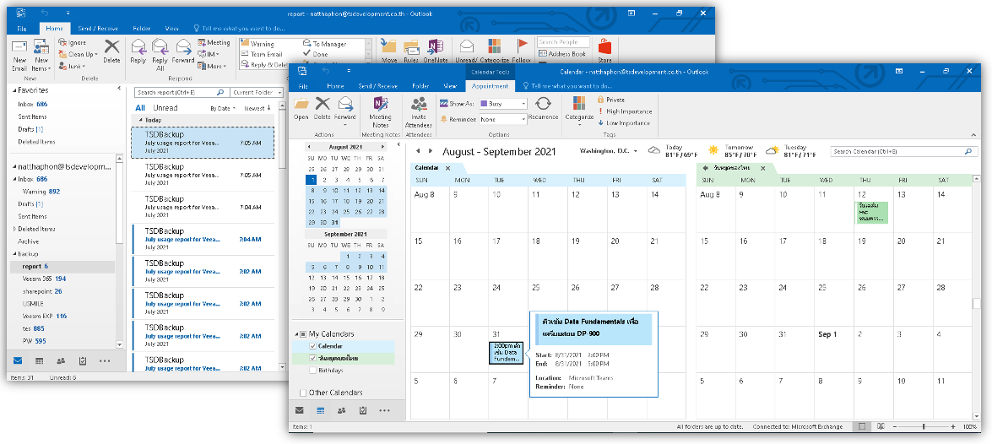Screen dimensions: 992x444
Task: Switch to Mail view in the Calendar window bottom bar
Action: (299, 410)
